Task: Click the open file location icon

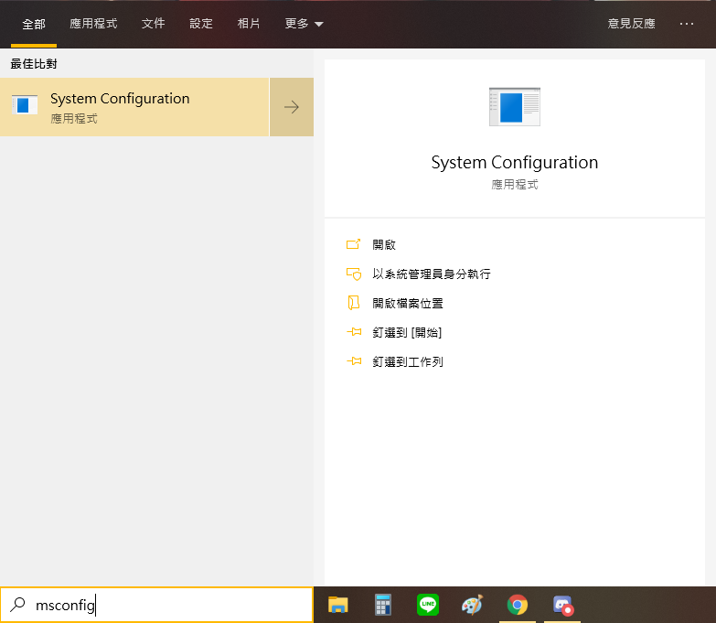Action: click(354, 303)
